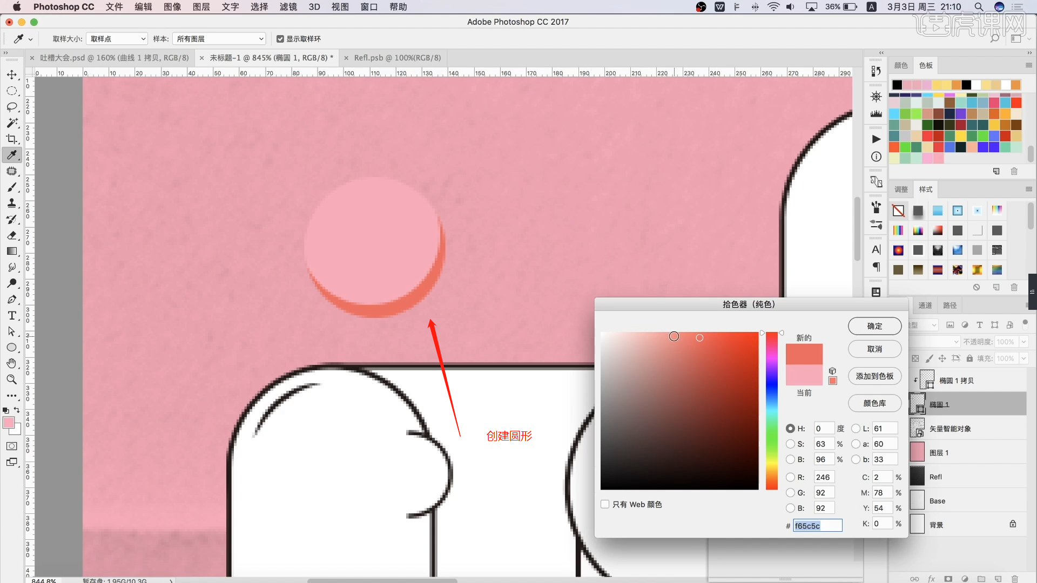
Task: Open the Info panel icon
Action: (x=876, y=157)
